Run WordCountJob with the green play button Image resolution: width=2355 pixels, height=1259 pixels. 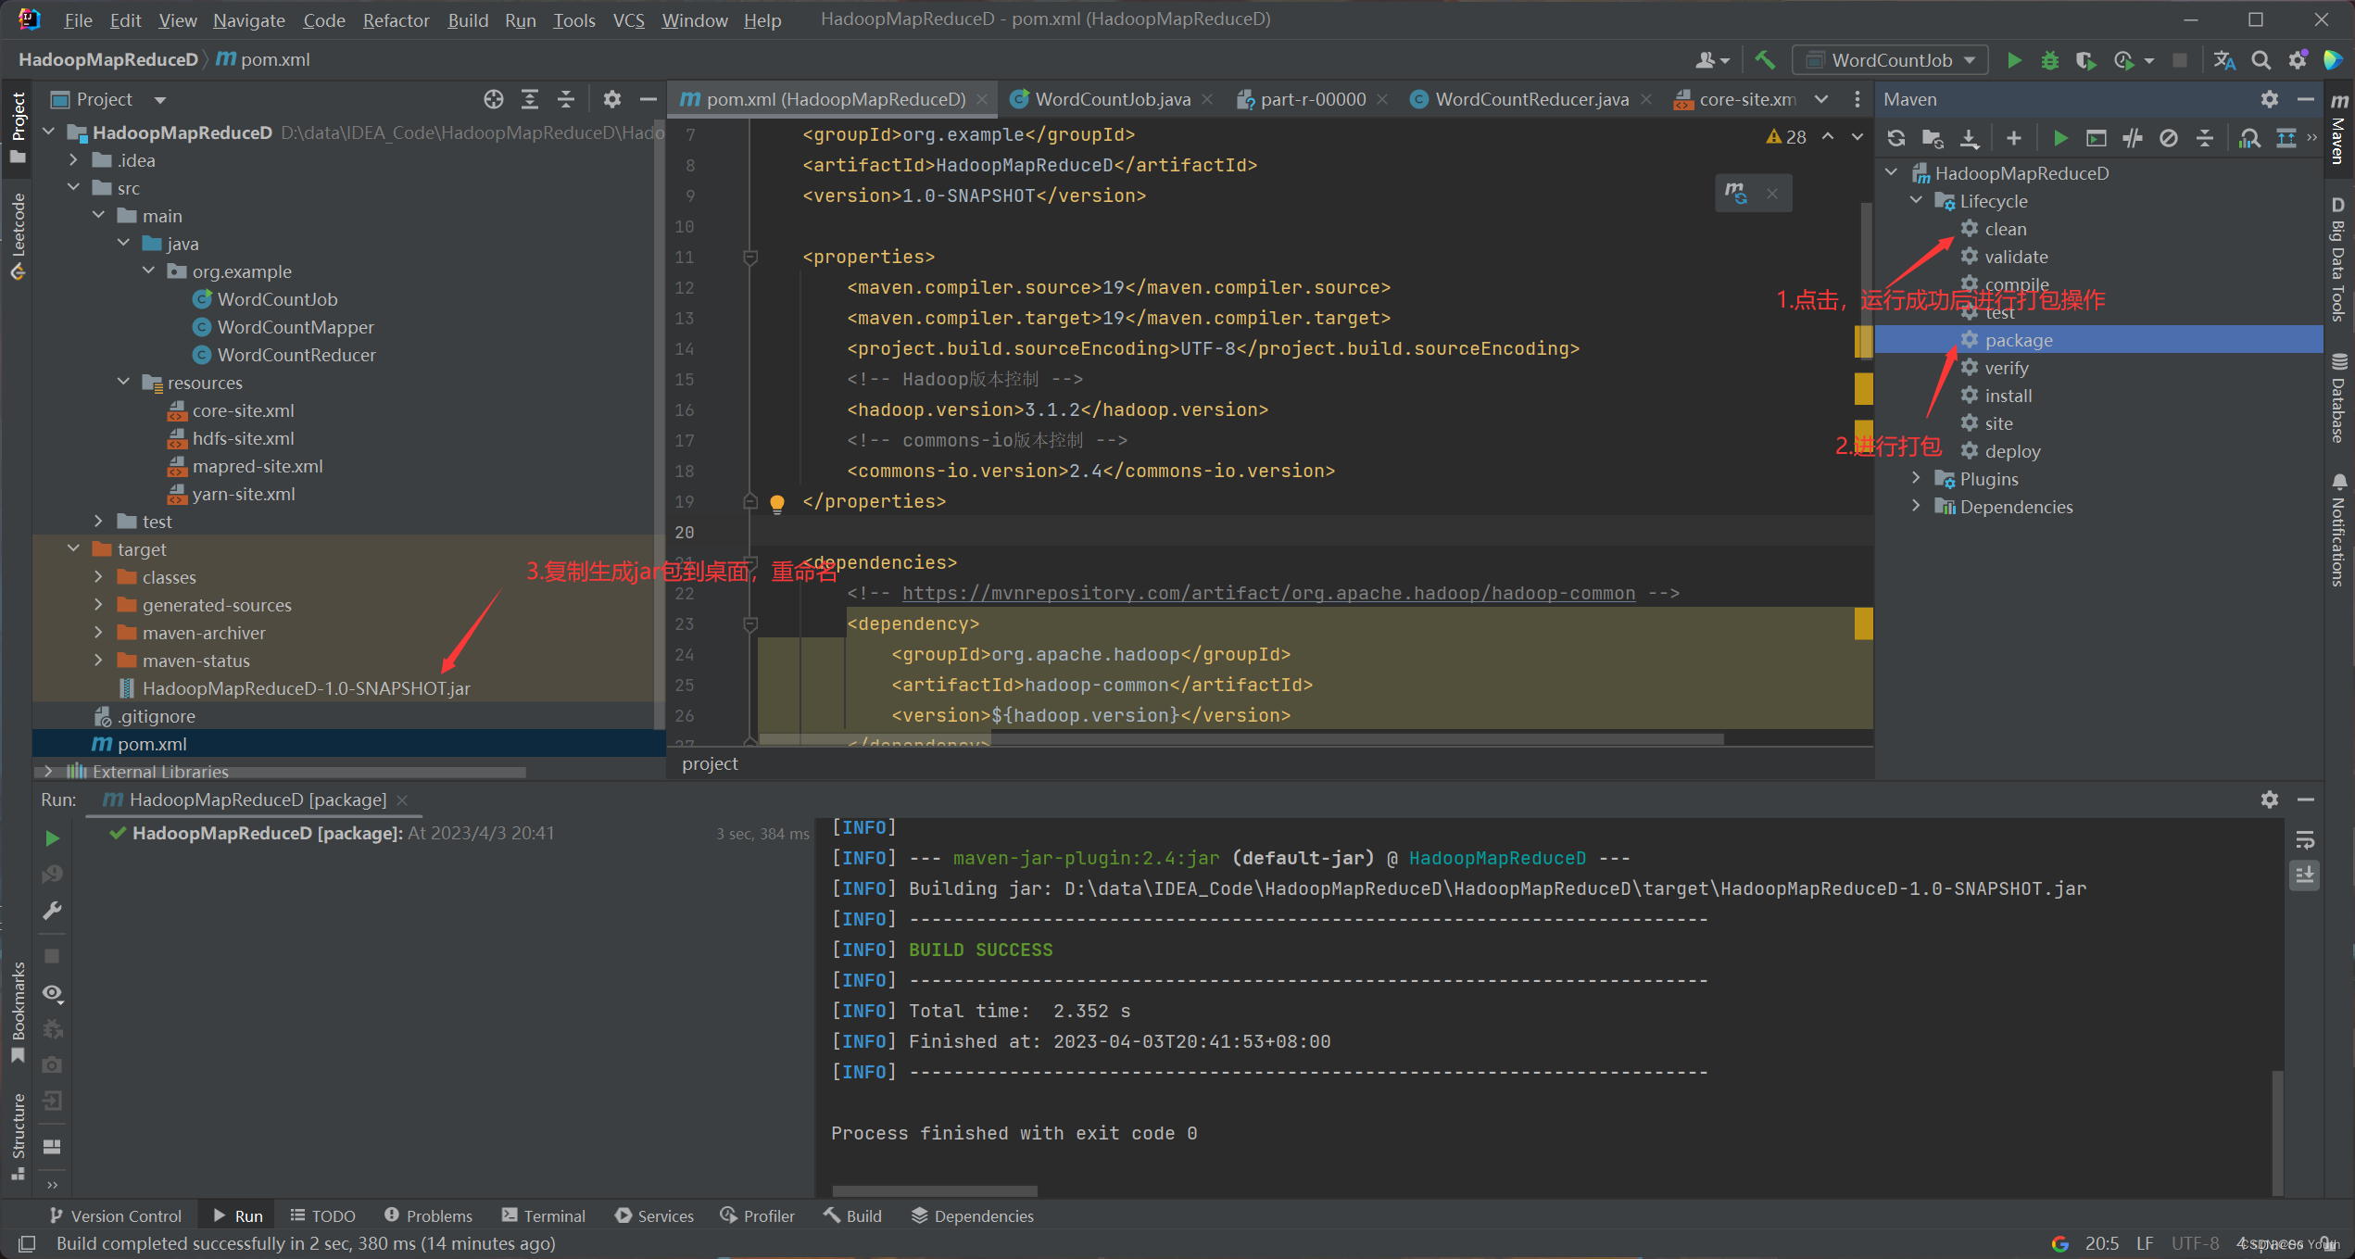click(2013, 60)
